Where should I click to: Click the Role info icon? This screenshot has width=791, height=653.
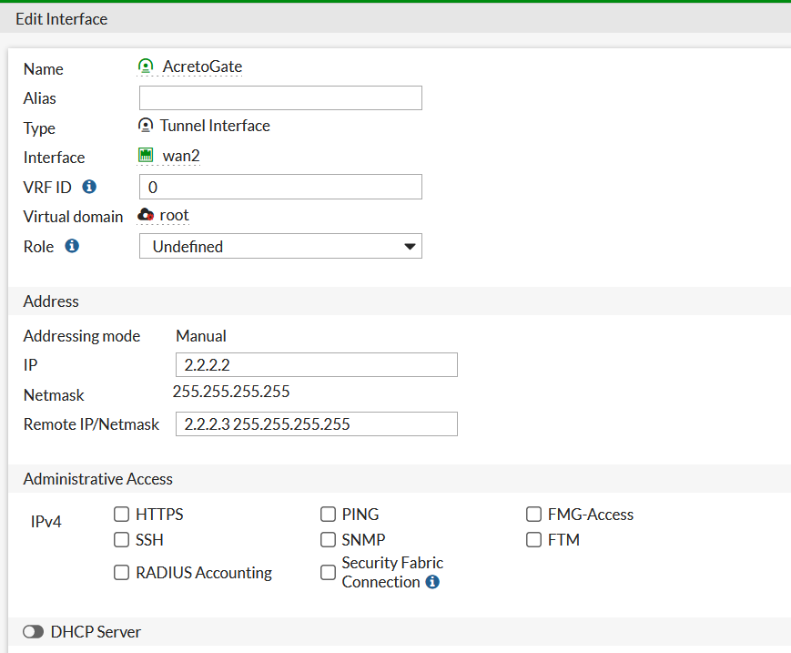(72, 246)
